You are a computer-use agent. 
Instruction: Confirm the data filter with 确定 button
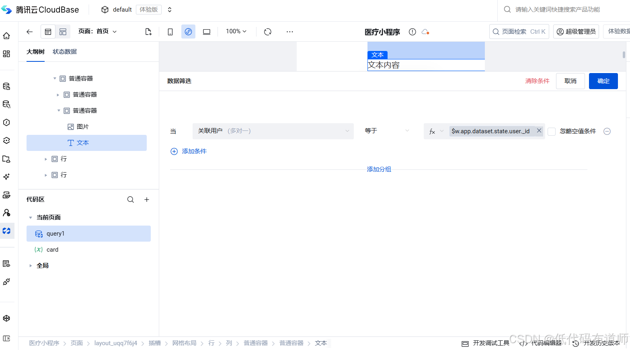pos(603,81)
